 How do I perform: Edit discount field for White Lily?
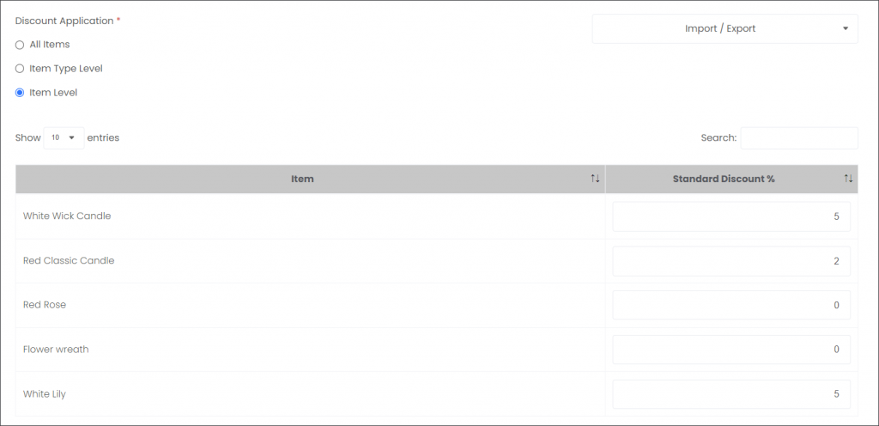tap(731, 394)
